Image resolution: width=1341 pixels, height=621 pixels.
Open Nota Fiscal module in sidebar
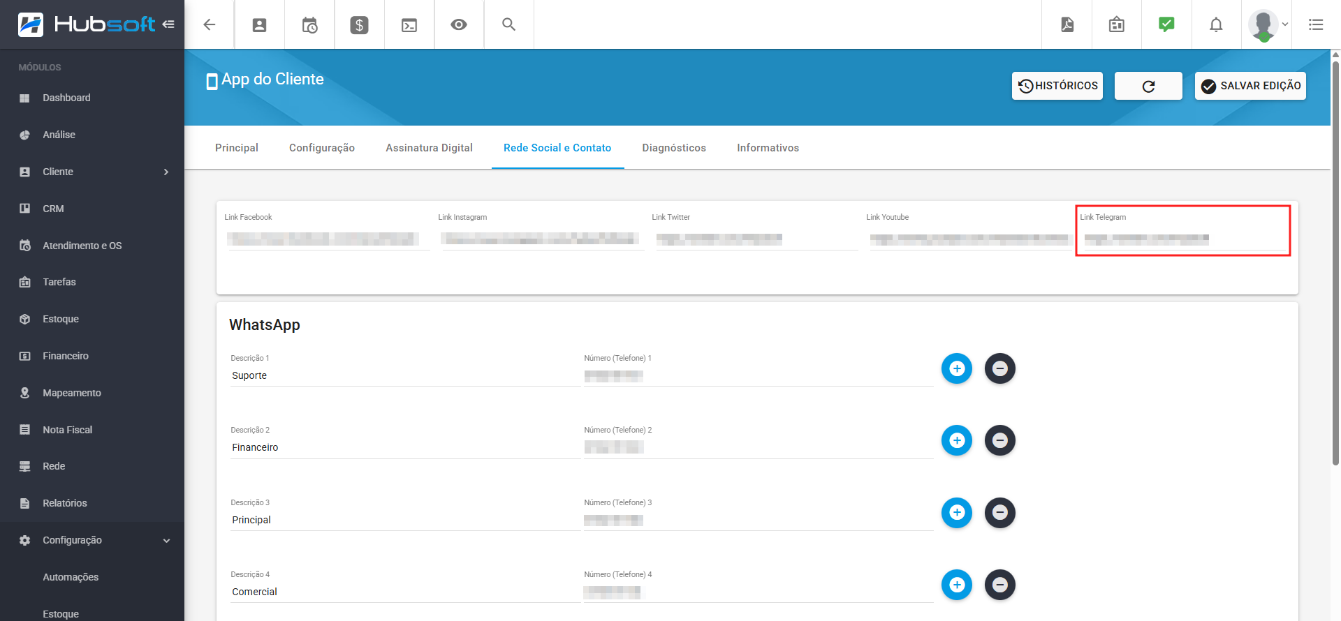click(x=92, y=430)
